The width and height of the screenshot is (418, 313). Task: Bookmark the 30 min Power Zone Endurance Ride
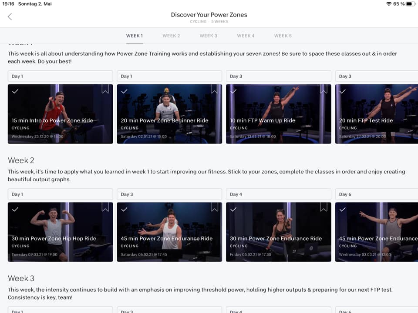pyautogui.click(x=323, y=207)
